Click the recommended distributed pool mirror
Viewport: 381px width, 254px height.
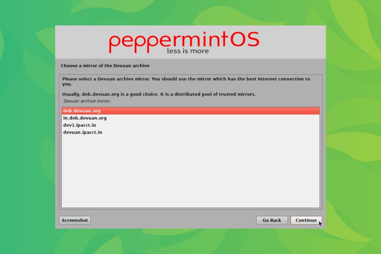coord(82,110)
